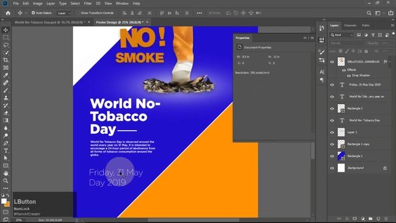Image resolution: width=396 pixels, height=223 pixels.
Task: Hide the Rectangle 1 layer
Action: tap(332, 156)
